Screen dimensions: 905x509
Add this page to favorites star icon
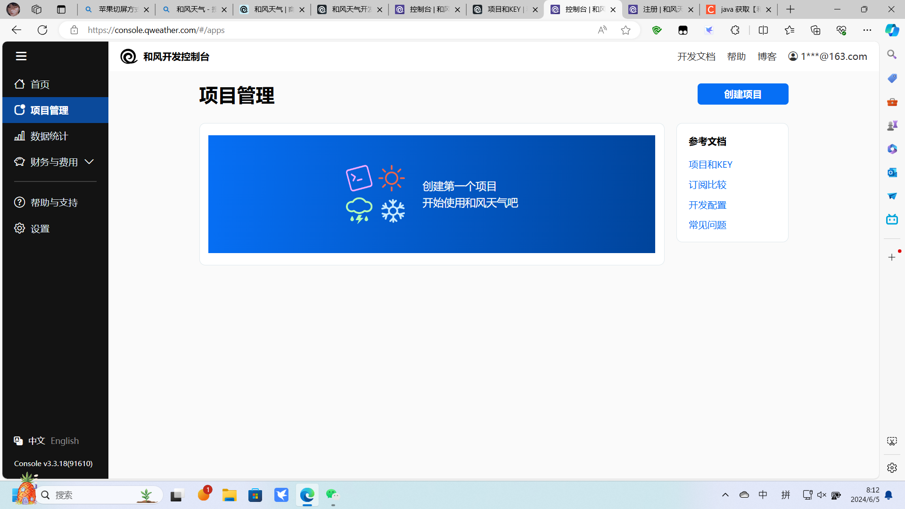[x=625, y=30]
